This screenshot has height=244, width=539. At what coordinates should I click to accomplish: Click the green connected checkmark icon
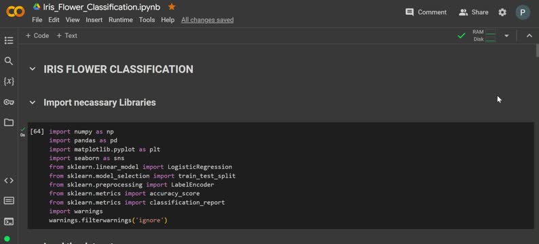coord(462,35)
